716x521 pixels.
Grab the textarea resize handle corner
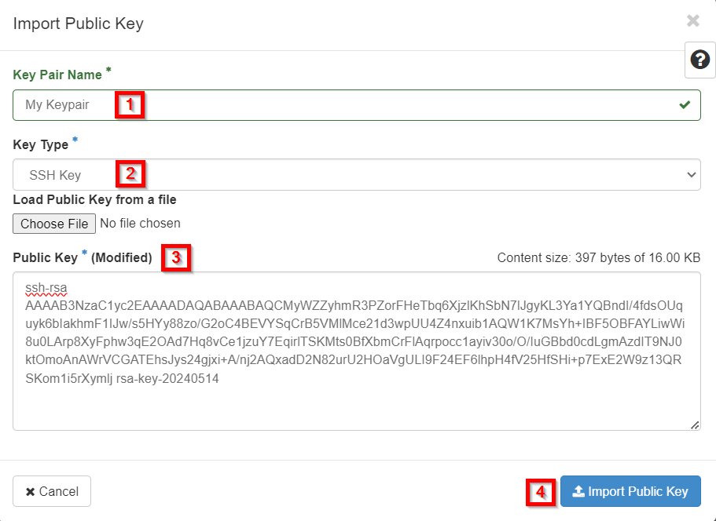pos(695,424)
